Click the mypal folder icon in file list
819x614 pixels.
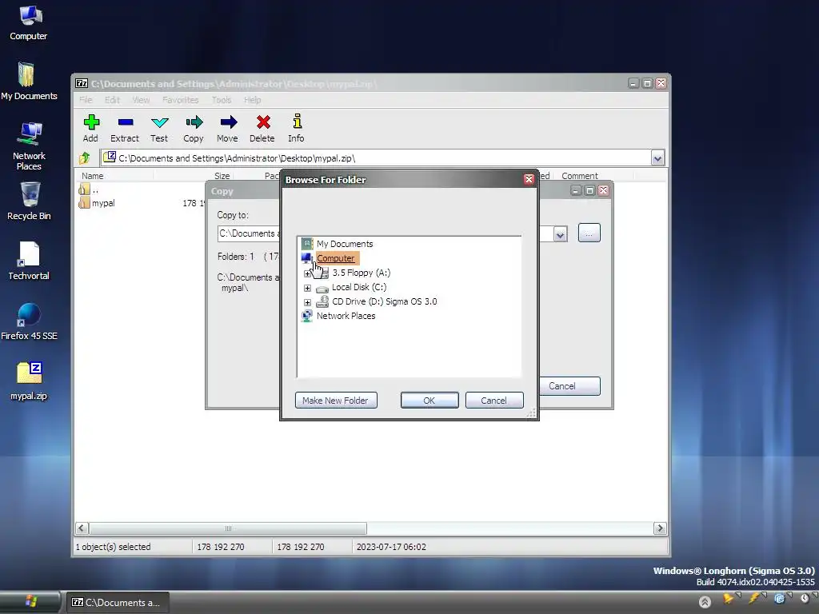point(83,203)
